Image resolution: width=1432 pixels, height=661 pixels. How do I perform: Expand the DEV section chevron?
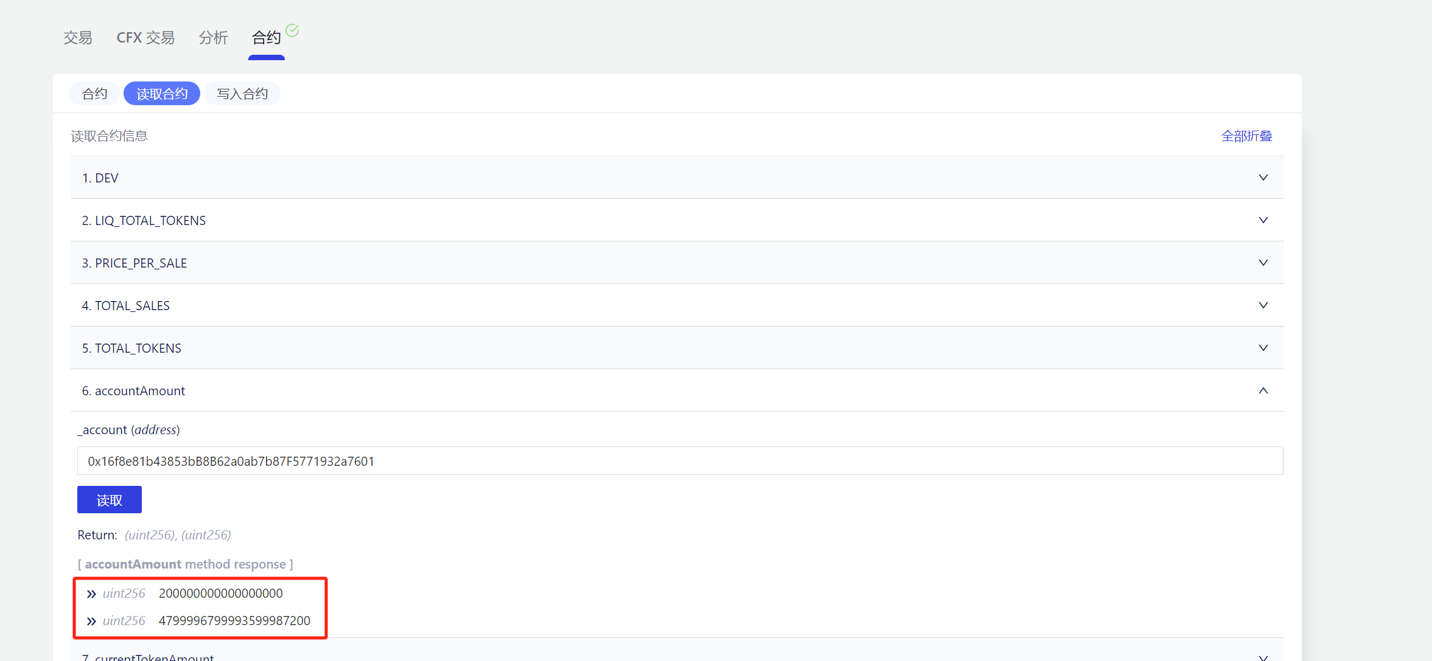(1263, 178)
